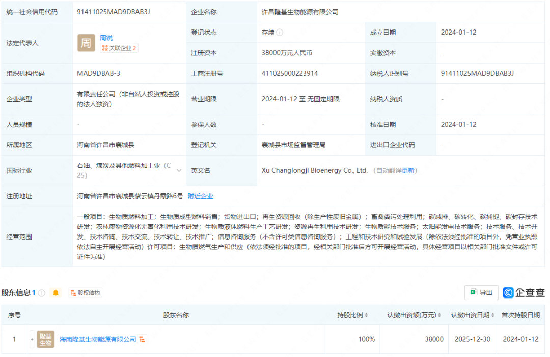Expand the 国标行业 industry chevron
550x357 pixels.
pos(179,170)
